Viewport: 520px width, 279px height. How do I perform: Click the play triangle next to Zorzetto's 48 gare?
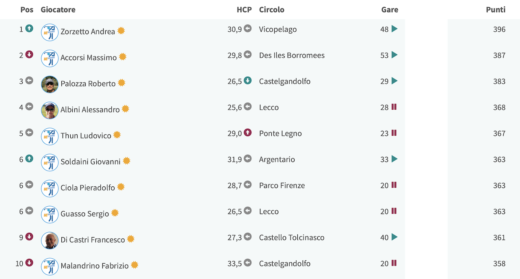point(394,29)
